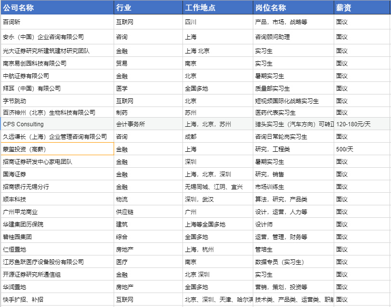Click the company cell 碧桂园集团
This screenshot has height=307, width=391.
click(x=57, y=237)
